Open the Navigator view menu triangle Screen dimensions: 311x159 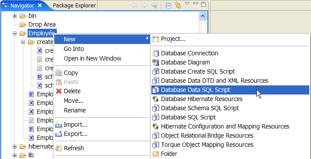tap(188, 3)
